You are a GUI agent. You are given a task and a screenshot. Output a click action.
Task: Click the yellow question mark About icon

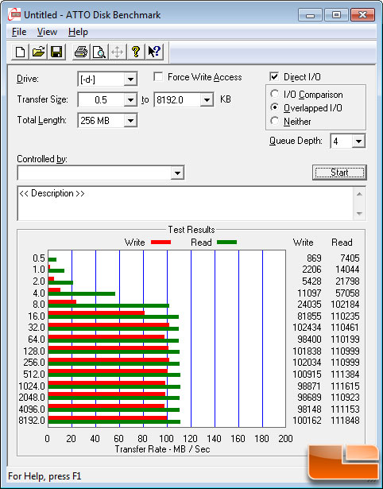click(136, 52)
